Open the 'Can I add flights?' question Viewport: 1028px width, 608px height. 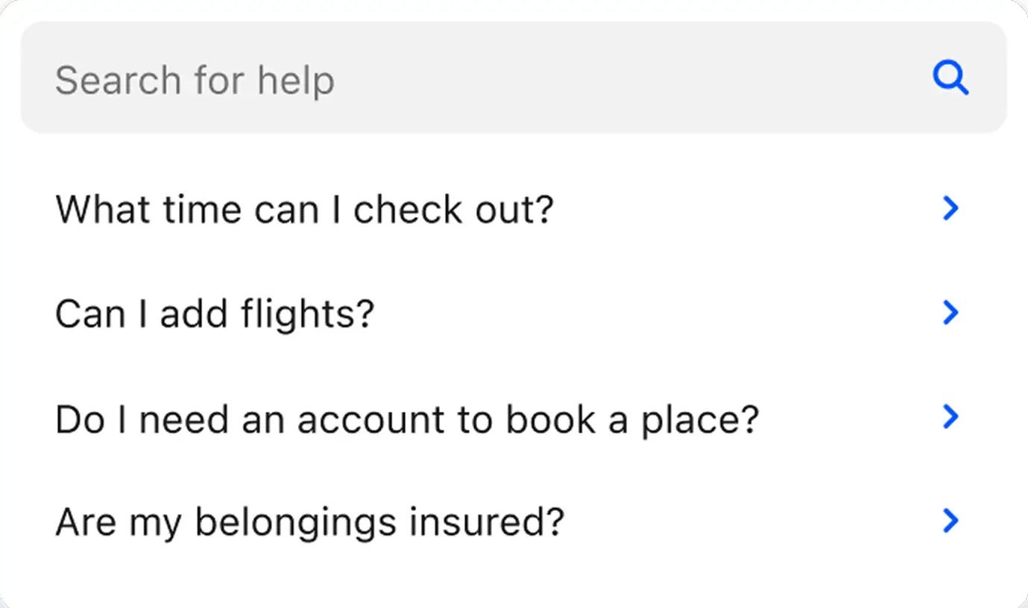click(514, 313)
